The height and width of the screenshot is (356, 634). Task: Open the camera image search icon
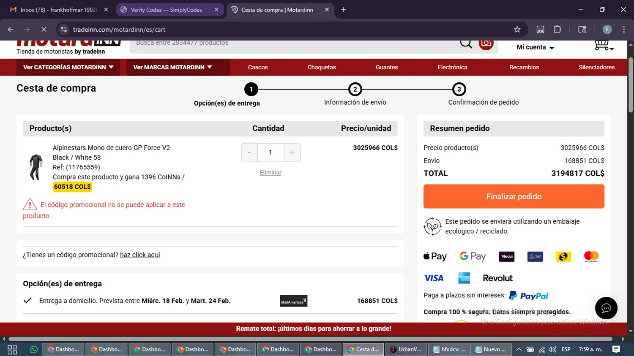[x=486, y=43]
